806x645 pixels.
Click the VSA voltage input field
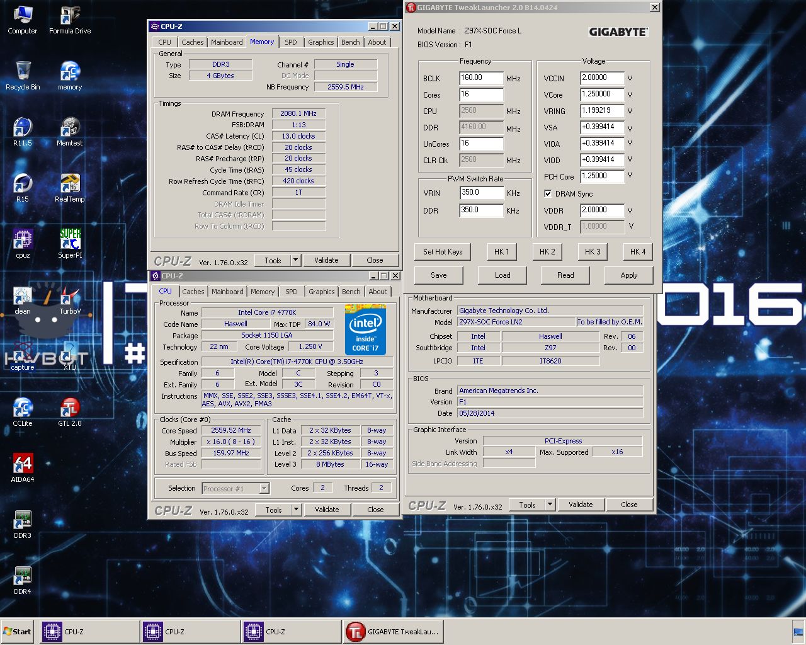pos(602,127)
